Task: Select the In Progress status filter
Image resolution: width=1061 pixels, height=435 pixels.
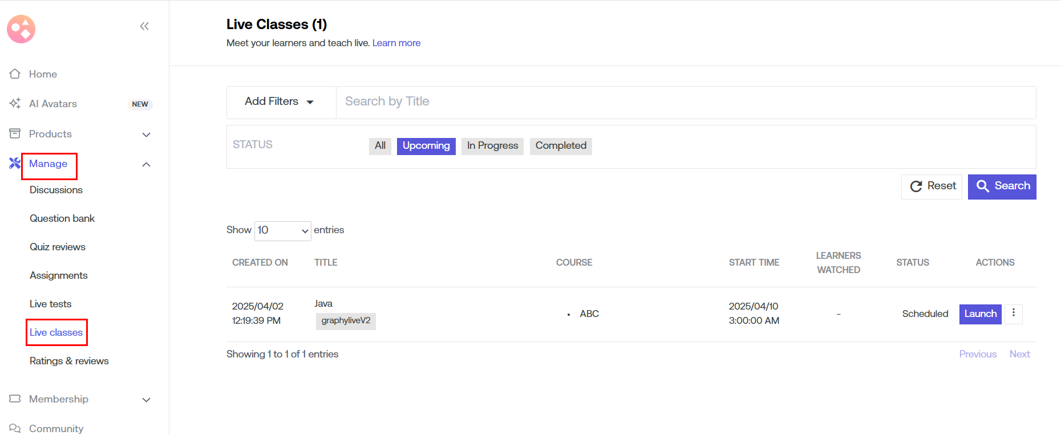Action: (492, 146)
